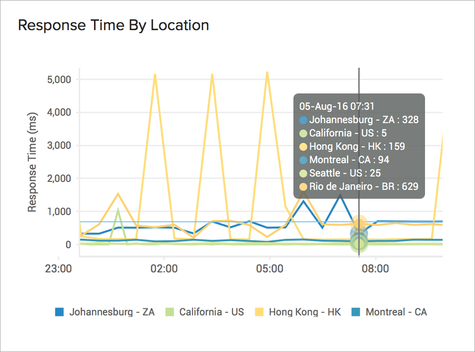Click the Rio de Janeiro - BR dot in the tooltip

tap(302, 186)
